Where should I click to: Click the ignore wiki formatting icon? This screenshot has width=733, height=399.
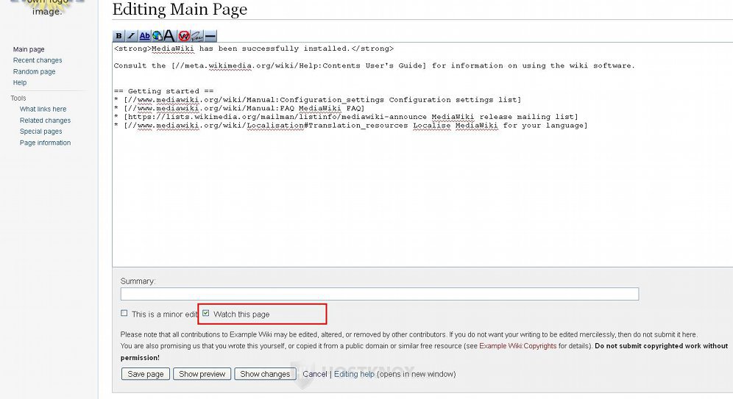pos(184,36)
